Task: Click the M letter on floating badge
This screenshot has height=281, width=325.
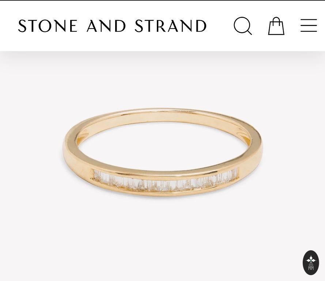Action: click(x=311, y=268)
